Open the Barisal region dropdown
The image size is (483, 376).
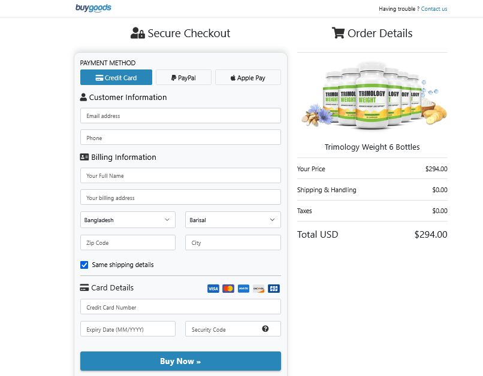click(233, 220)
